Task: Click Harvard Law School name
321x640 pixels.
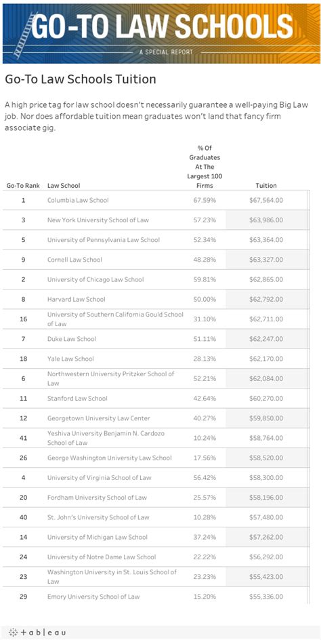Action: click(77, 299)
